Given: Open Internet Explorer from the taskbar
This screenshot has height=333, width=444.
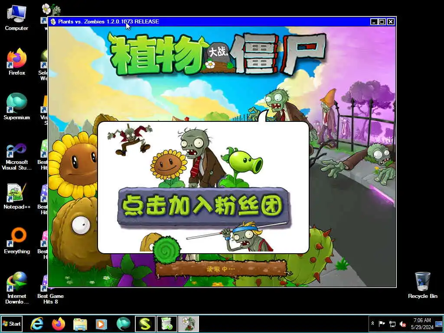Looking at the screenshot, I should tap(37, 324).
